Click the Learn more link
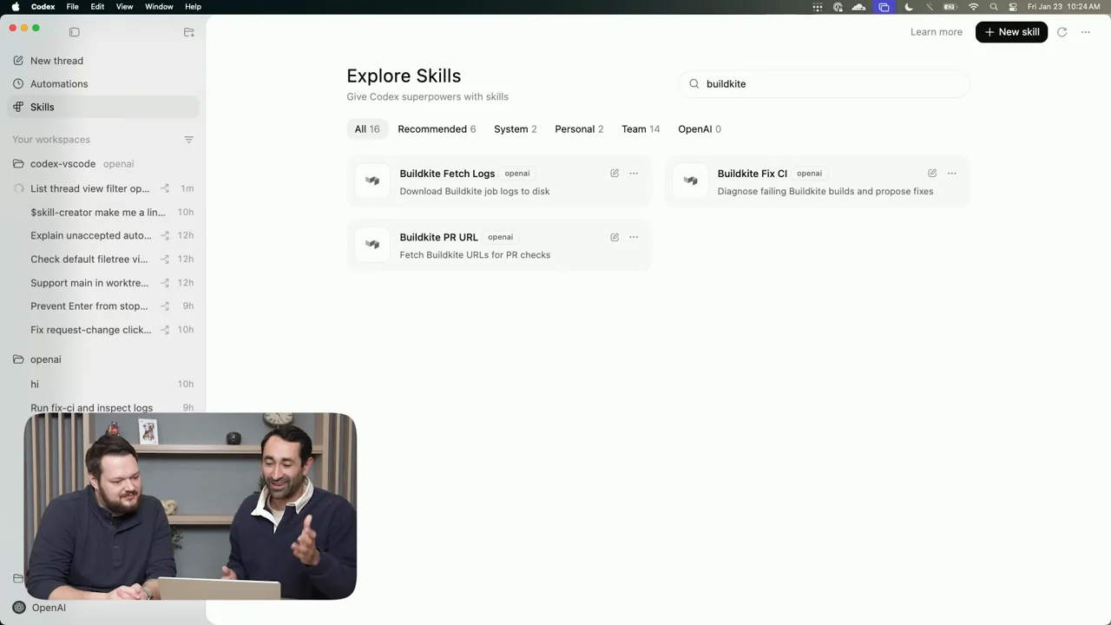Image resolution: width=1111 pixels, height=625 pixels. tap(936, 32)
